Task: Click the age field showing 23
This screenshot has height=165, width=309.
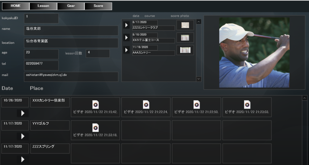Action: 41,54
